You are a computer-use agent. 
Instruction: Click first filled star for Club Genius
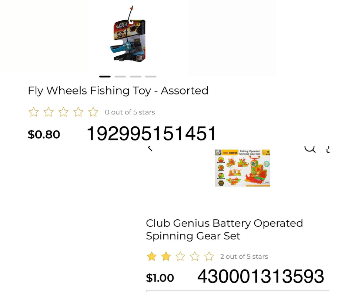151,256
